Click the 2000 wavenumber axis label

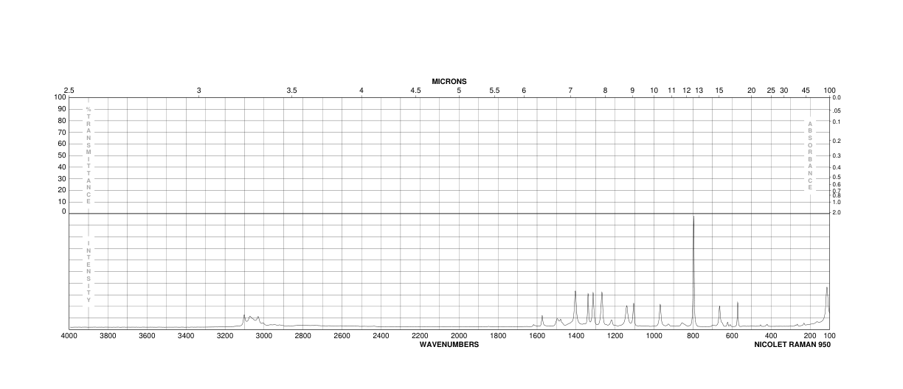(x=459, y=337)
